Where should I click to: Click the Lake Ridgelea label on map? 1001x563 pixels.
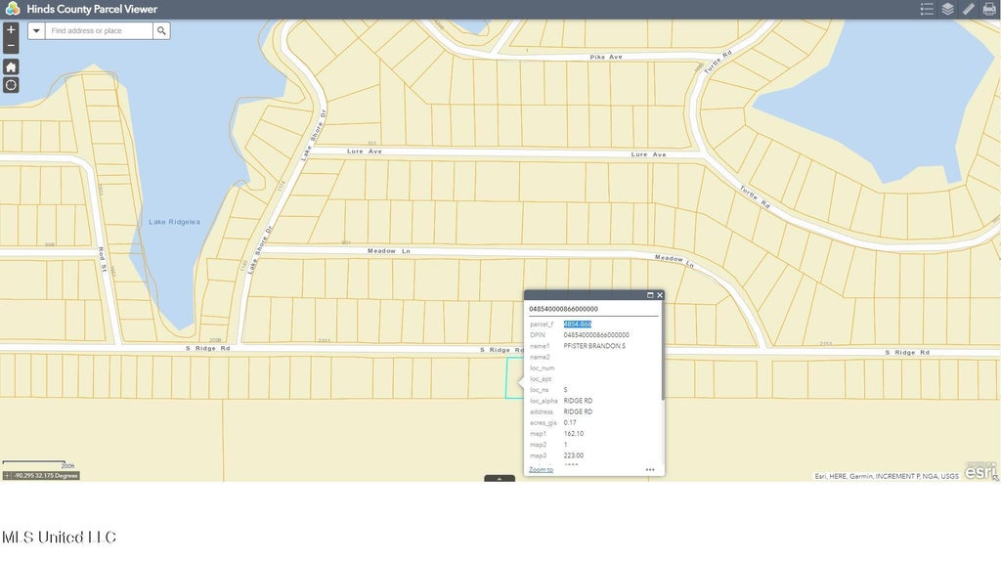pos(174,222)
